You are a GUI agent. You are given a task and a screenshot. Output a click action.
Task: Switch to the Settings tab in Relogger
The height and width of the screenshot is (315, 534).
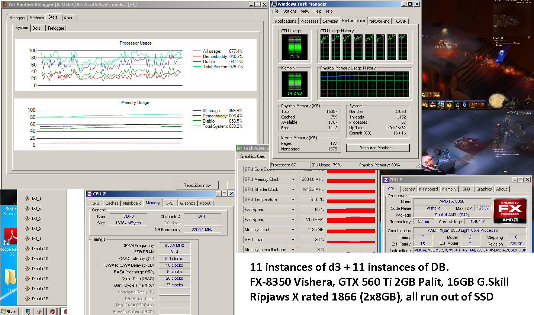37,18
